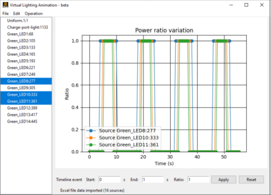Image resolution: width=271 pixels, height=195 pixels.
Task: Select Green_LED1:68 source
Action: (x=26, y=34)
